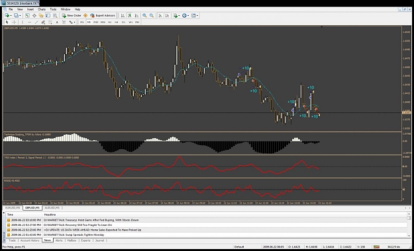The image size is (414, 251).
Task: Draw a vertical line tool
Action: tap(23, 22)
